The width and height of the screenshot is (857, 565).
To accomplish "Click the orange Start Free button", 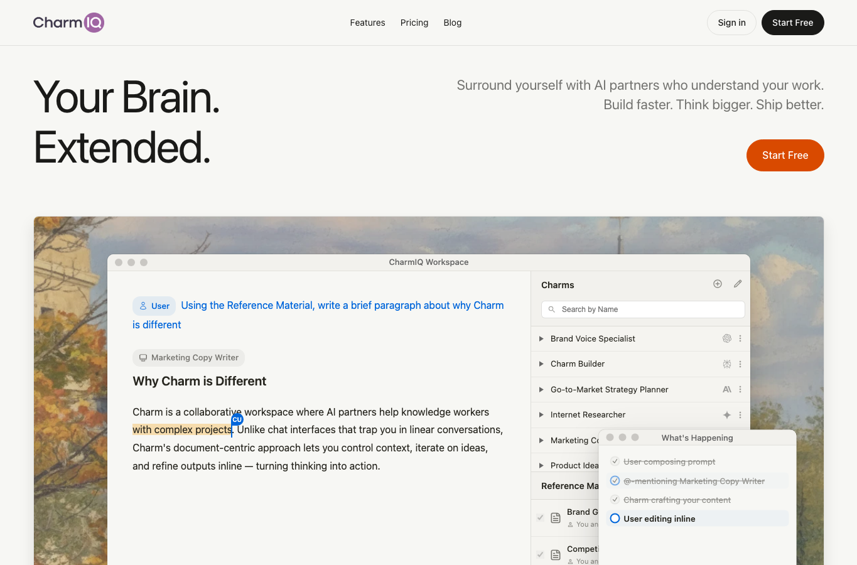I will [785, 155].
